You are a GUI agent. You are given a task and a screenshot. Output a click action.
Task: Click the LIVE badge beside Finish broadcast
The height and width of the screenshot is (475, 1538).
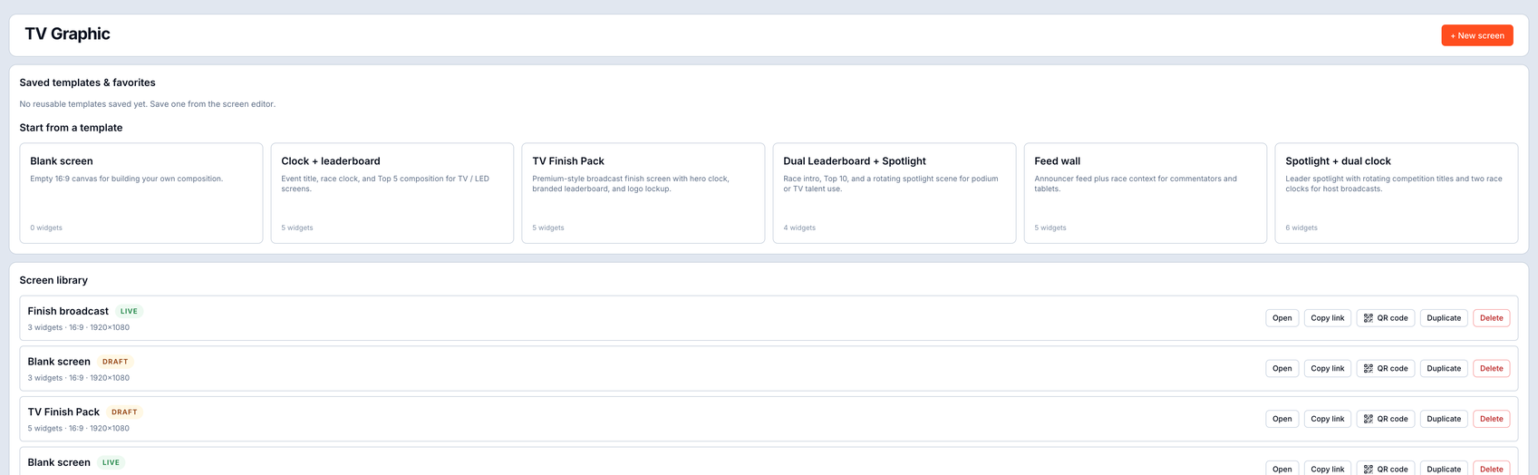point(129,311)
